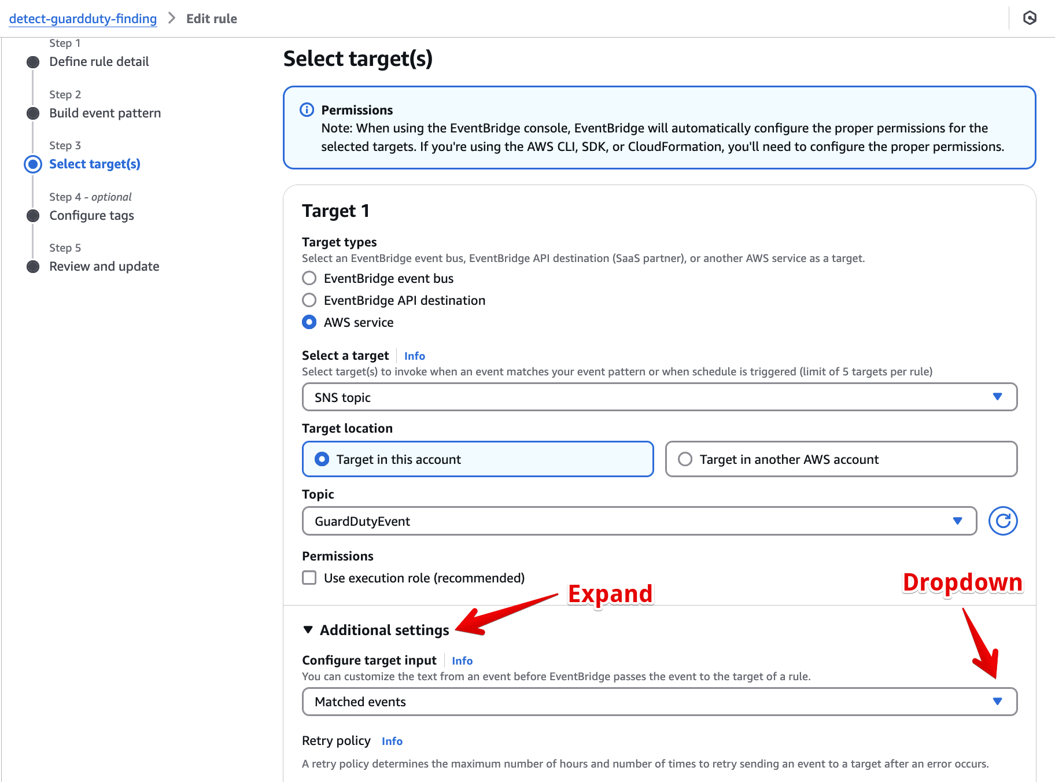Open Info link next to Configure target input
1055x782 pixels.
[462, 661]
